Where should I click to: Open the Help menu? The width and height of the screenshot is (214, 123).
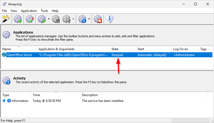tap(55, 11)
